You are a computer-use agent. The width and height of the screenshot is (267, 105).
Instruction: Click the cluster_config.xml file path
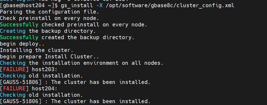pyautogui.click(x=170, y=6)
